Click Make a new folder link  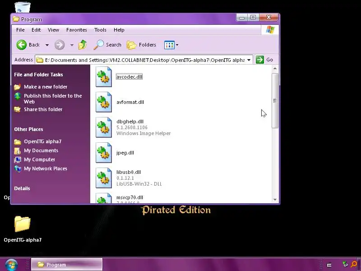(x=46, y=87)
